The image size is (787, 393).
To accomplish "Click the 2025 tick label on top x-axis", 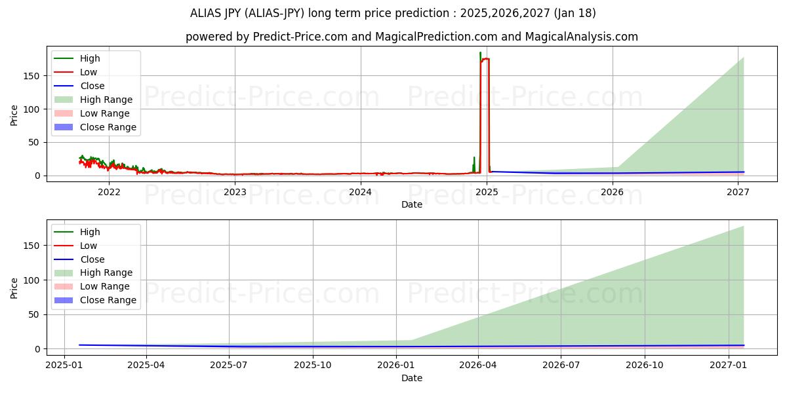I will pos(487,192).
